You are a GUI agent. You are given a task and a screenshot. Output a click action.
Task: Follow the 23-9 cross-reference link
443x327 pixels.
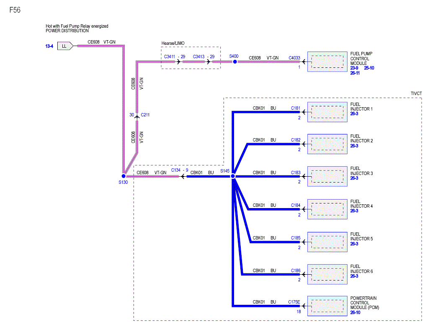coord(354,68)
